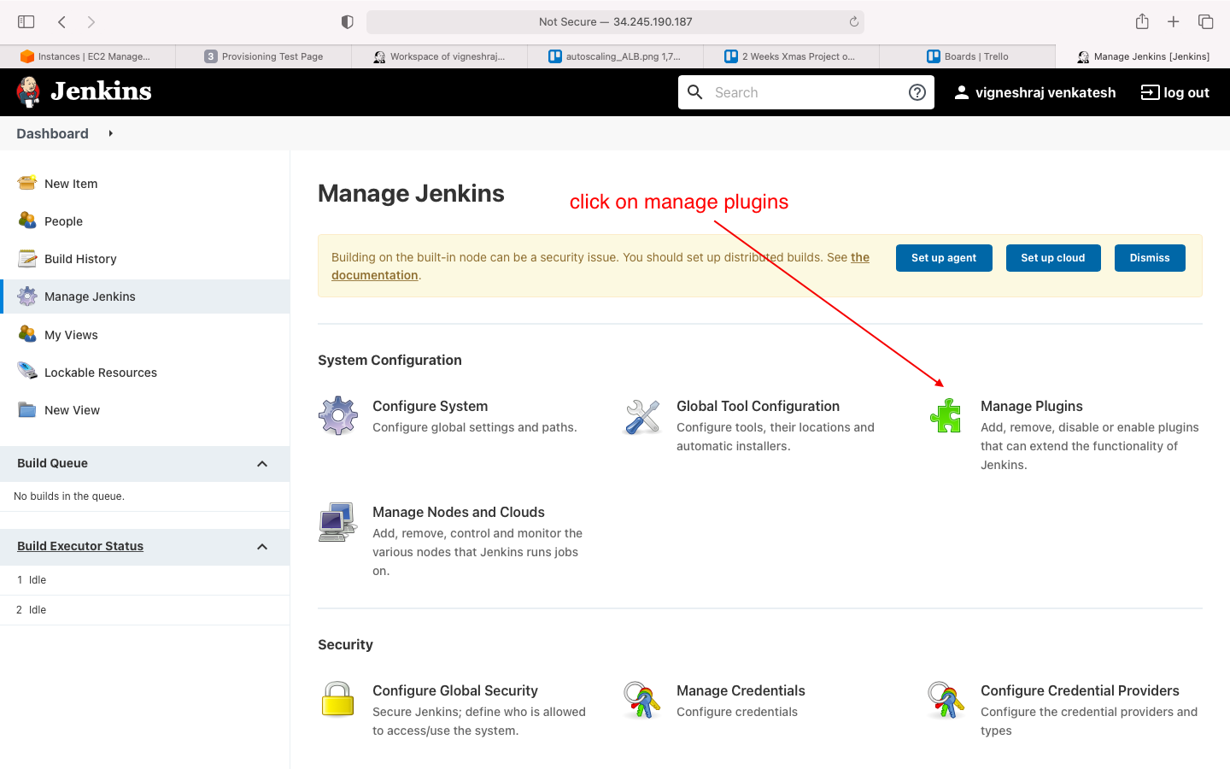Toggle the Safari sidebar icon

[x=26, y=21]
